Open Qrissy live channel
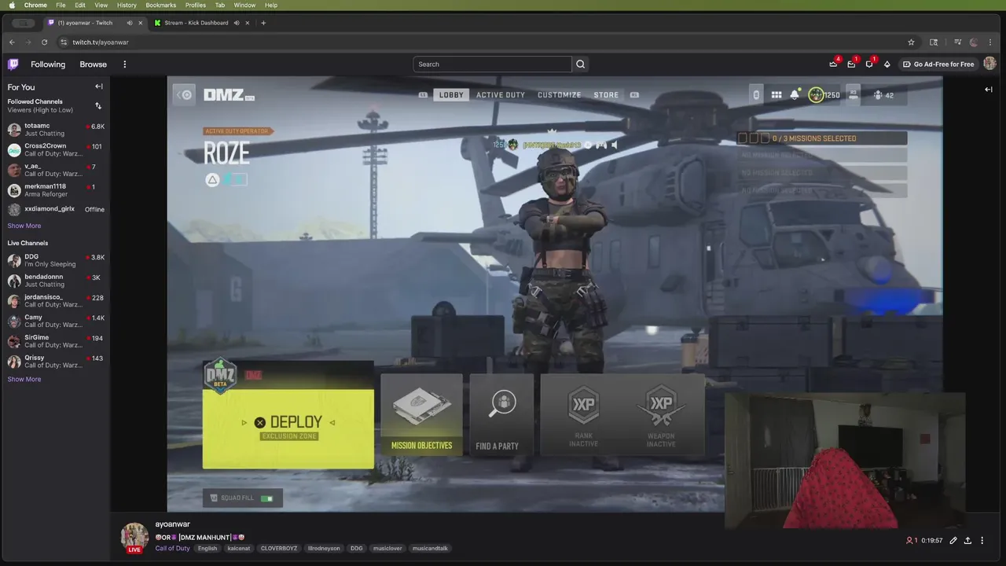1006x566 pixels. [x=55, y=362]
